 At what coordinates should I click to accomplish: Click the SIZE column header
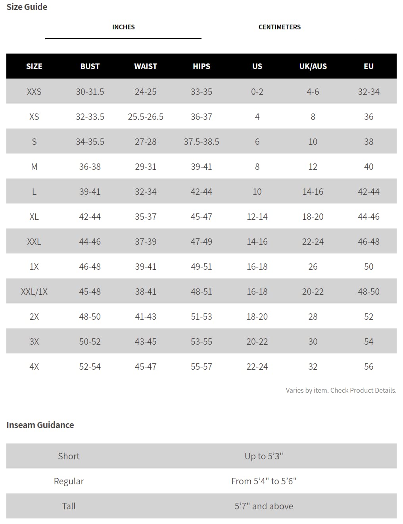click(x=34, y=66)
